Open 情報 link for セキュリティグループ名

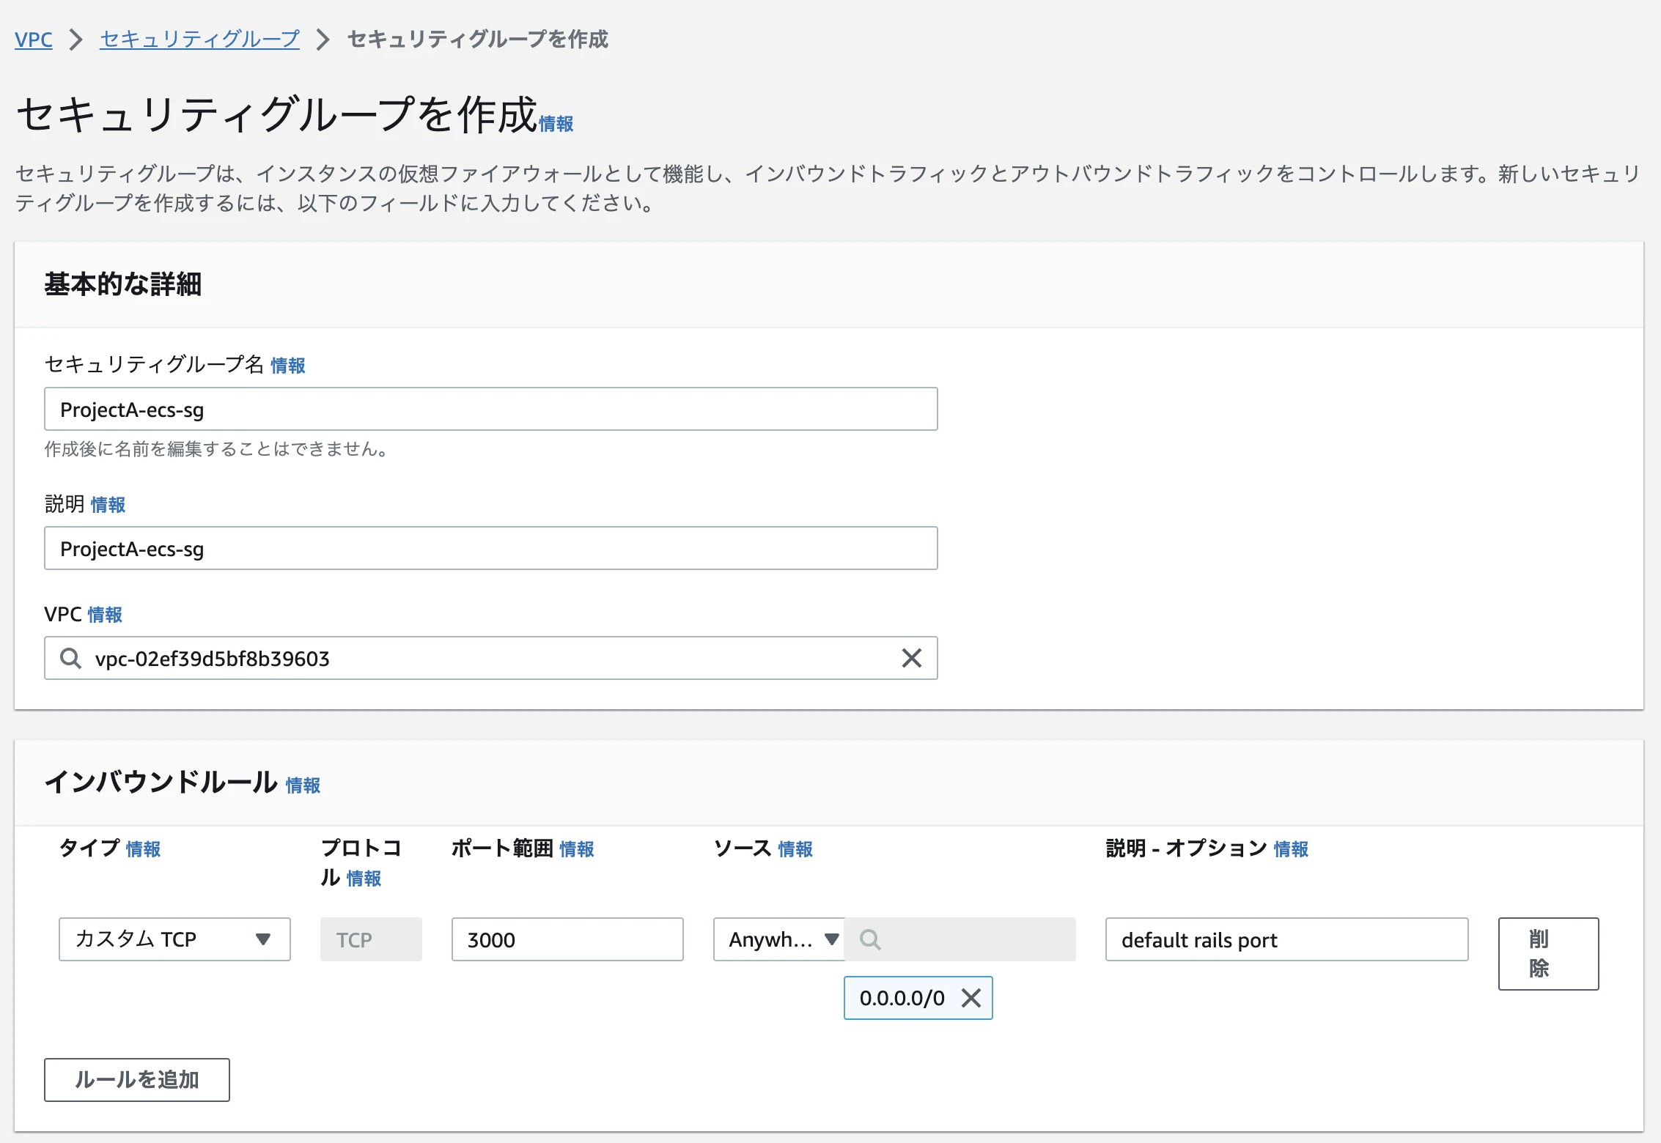(287, 366)
